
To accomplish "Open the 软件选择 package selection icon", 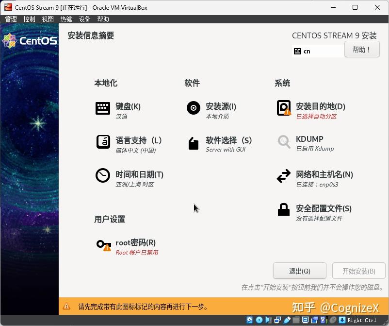I will (x=193, y=143).
